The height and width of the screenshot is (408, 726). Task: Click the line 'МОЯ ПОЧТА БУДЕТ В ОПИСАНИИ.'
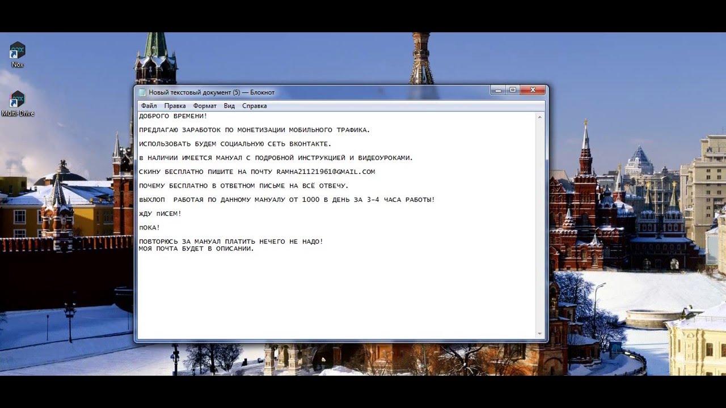pyautogui.click(x=196, y=249)
